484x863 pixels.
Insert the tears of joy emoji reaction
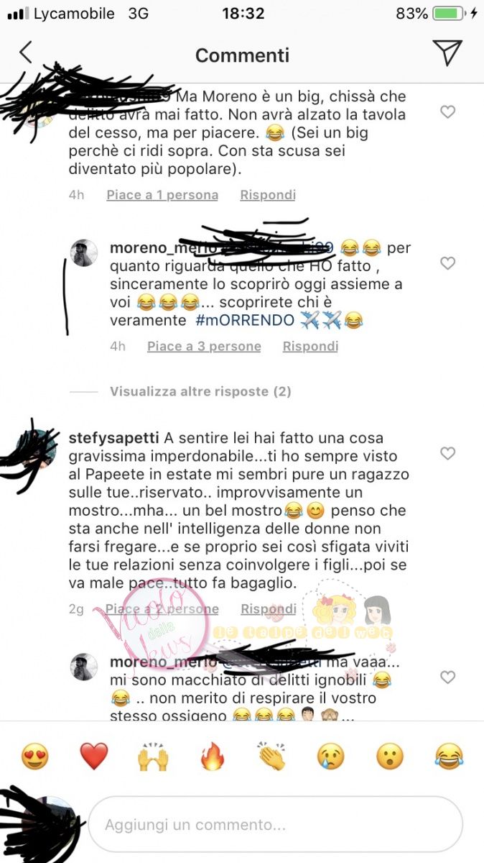(x=450, y=757)
